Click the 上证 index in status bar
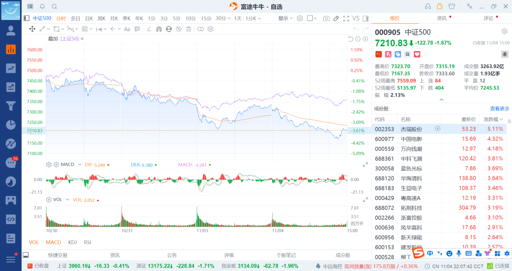The height and width of the screenshot is (271, 512). pos(93,266)
